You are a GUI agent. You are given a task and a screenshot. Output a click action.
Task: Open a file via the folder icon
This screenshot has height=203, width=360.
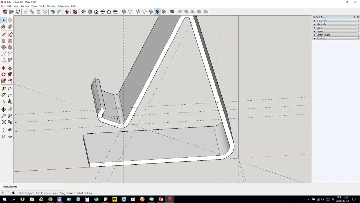(x=11, y=12)
